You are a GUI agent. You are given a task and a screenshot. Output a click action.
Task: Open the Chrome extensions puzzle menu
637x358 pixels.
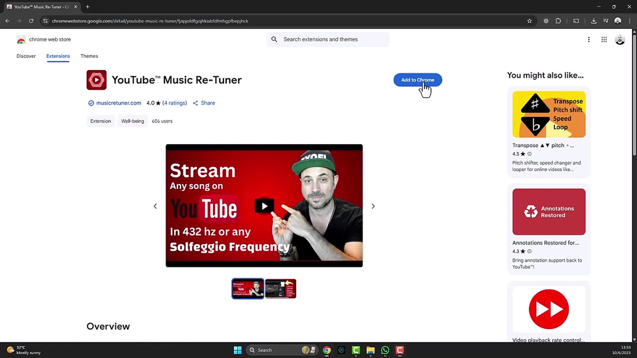tap(558, 21)
